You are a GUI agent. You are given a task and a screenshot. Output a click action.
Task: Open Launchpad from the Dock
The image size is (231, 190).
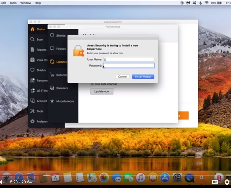(6, 177)
